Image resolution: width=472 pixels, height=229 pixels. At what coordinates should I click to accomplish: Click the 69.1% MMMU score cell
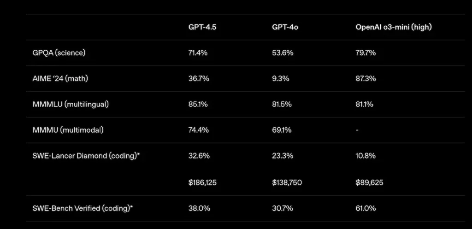click(x=282, y=130)
